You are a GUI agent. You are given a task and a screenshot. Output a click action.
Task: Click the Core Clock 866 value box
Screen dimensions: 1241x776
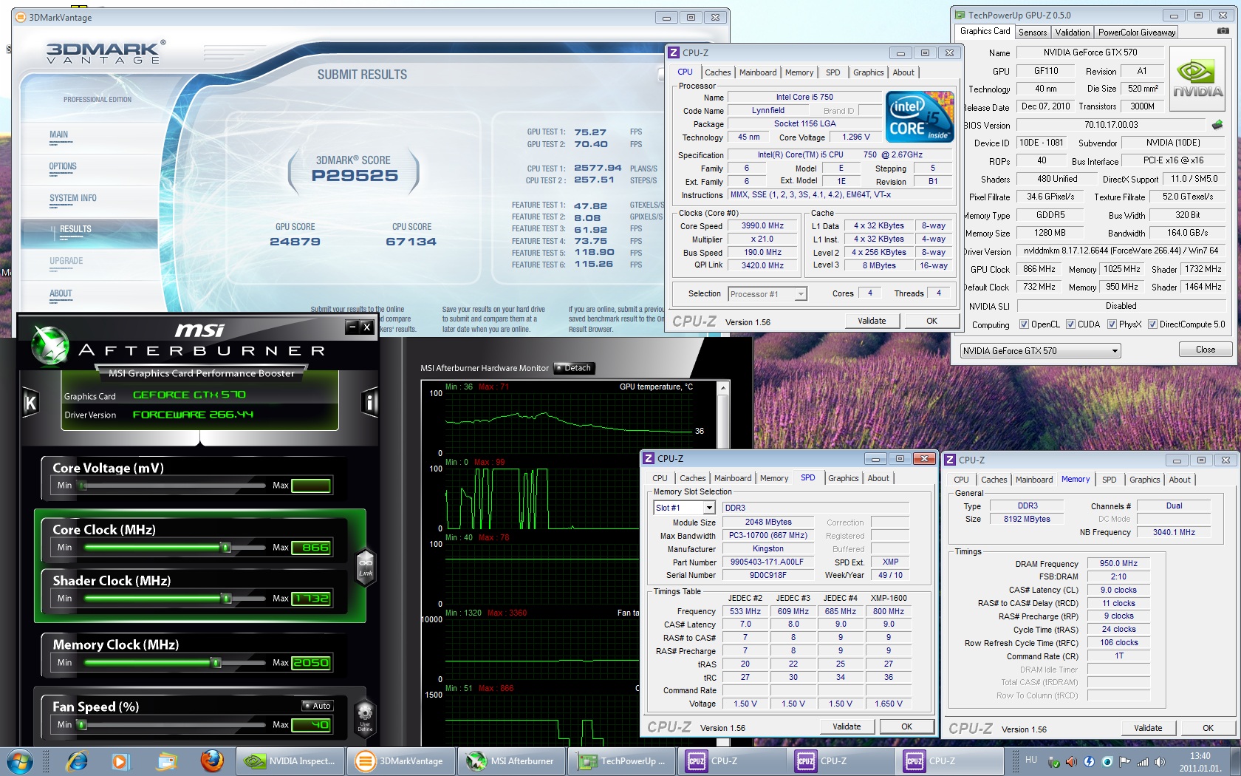(311, 548)
